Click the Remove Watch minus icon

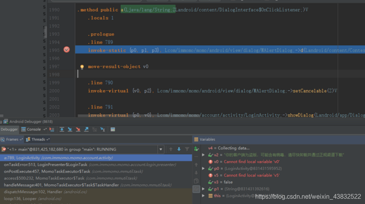pos(196,157)
